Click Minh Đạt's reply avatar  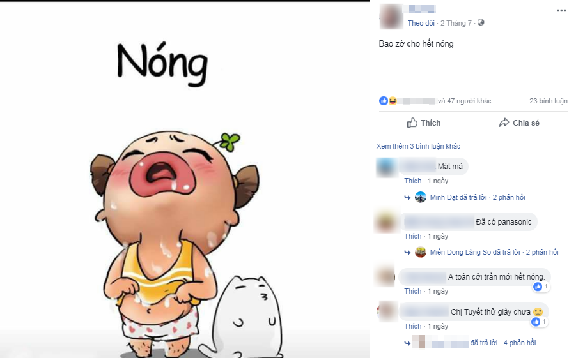point(421,197)
